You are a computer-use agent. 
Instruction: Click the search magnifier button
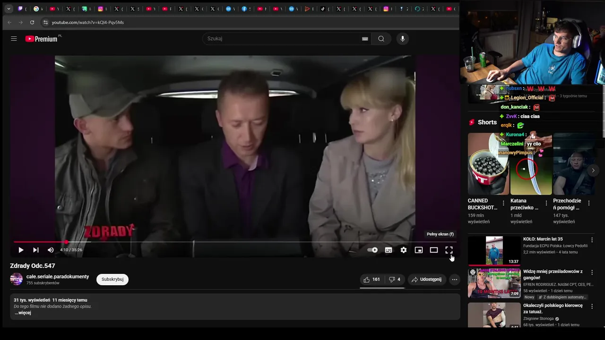381,39
